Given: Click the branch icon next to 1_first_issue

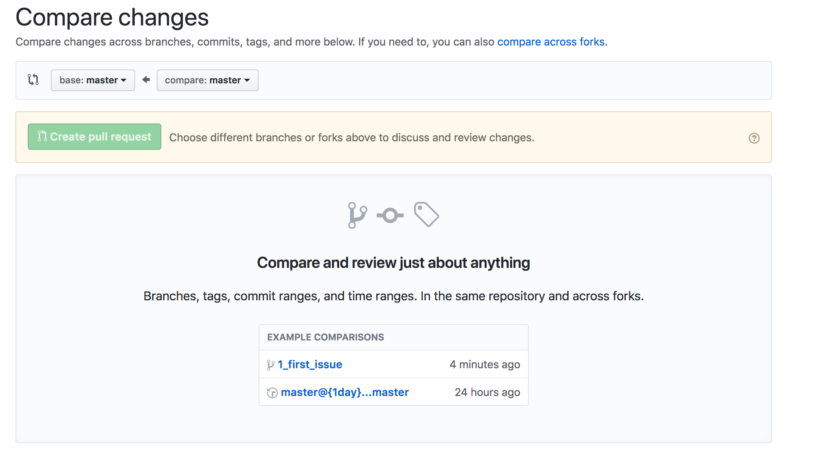Looking at the screenshot, I should tap(271, 364).
